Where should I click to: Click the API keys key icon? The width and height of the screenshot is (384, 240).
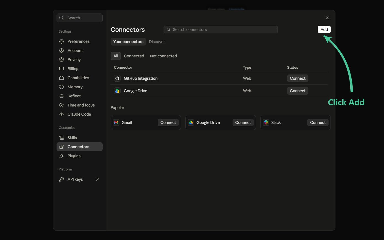pos(62,179)
